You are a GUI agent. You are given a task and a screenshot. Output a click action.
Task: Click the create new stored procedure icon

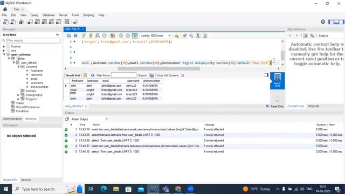(x=51, y=22)
